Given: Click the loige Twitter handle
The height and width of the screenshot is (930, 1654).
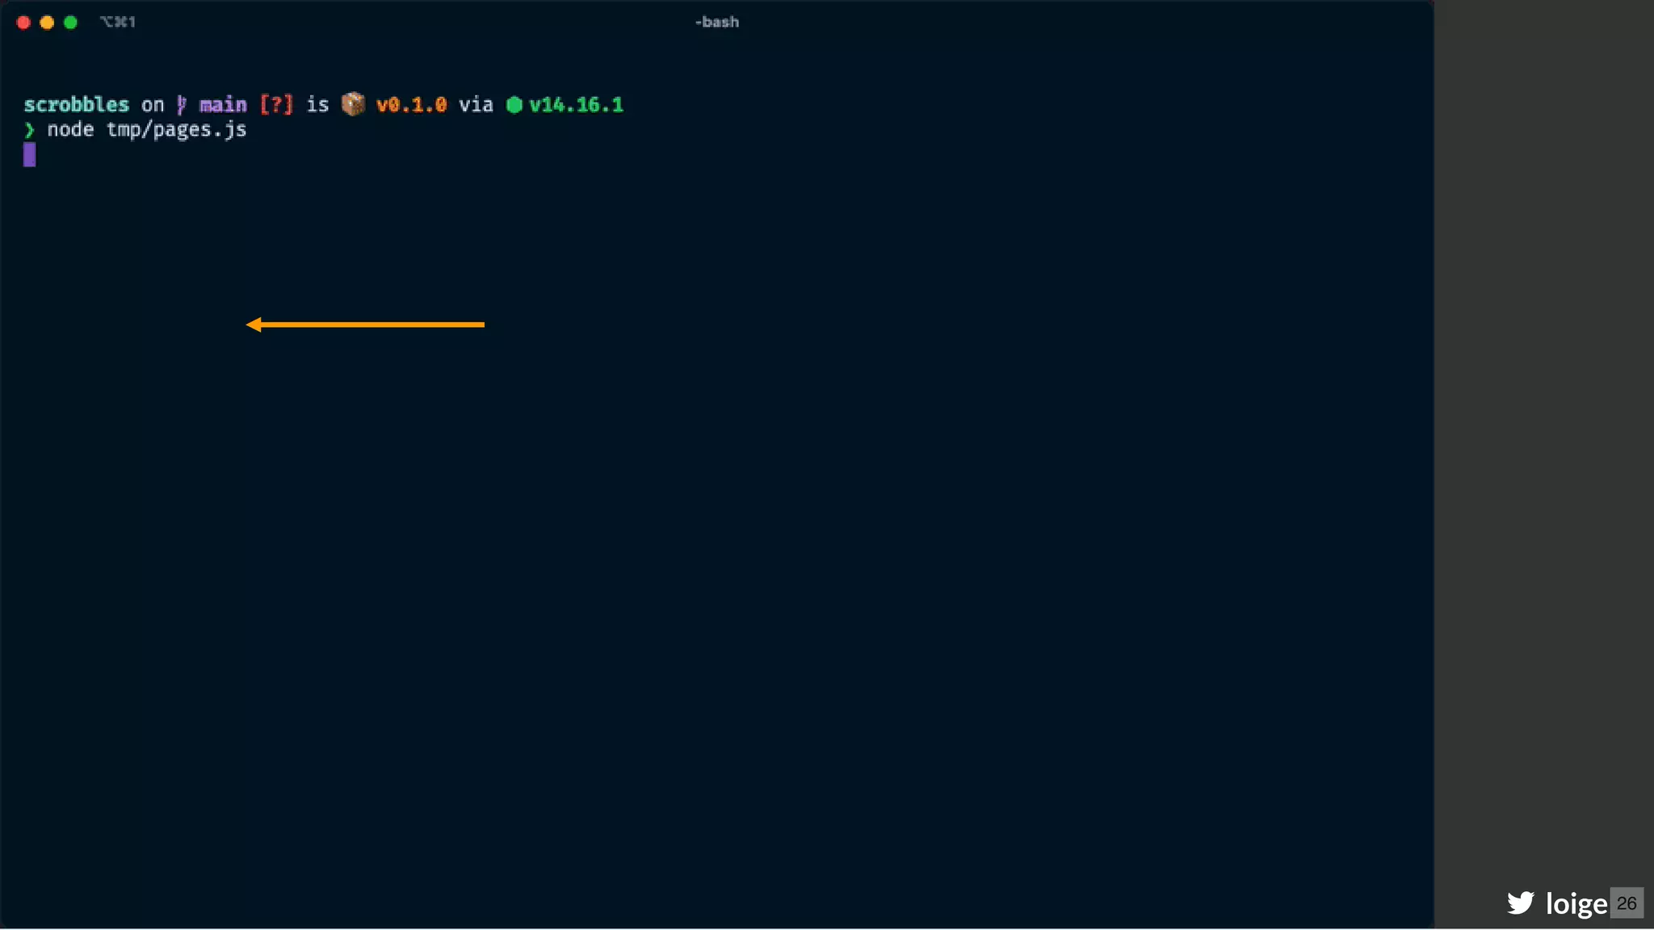Looking at the screenshot, I should tap(1576, 903).
